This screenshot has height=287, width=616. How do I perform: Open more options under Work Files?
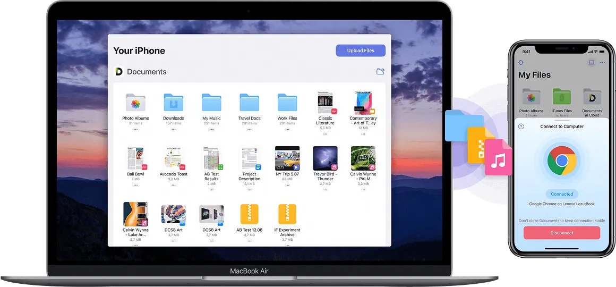click(x=287, y=129)
